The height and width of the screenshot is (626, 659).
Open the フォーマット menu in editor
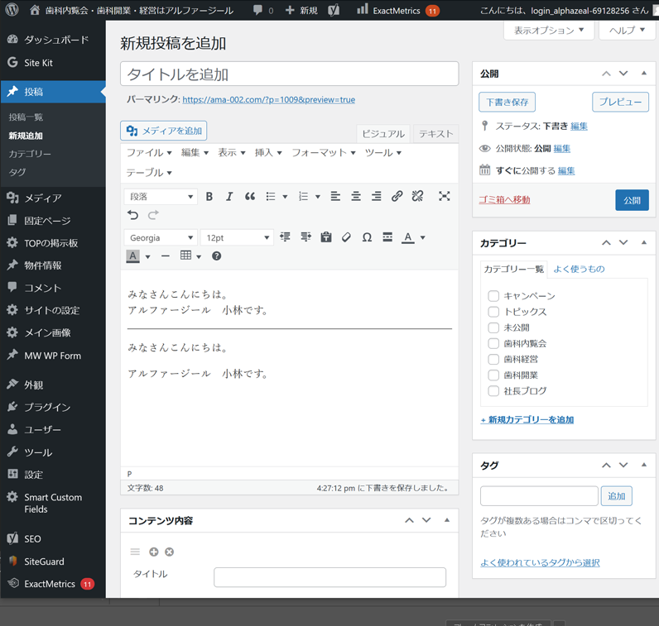(323, 153)
